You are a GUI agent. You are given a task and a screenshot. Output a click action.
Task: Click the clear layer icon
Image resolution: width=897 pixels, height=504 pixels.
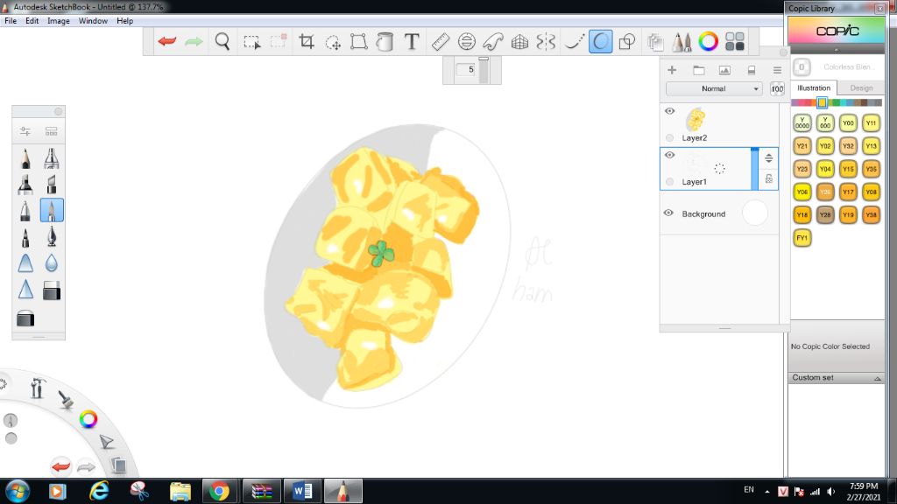click(x=751, y=70)
